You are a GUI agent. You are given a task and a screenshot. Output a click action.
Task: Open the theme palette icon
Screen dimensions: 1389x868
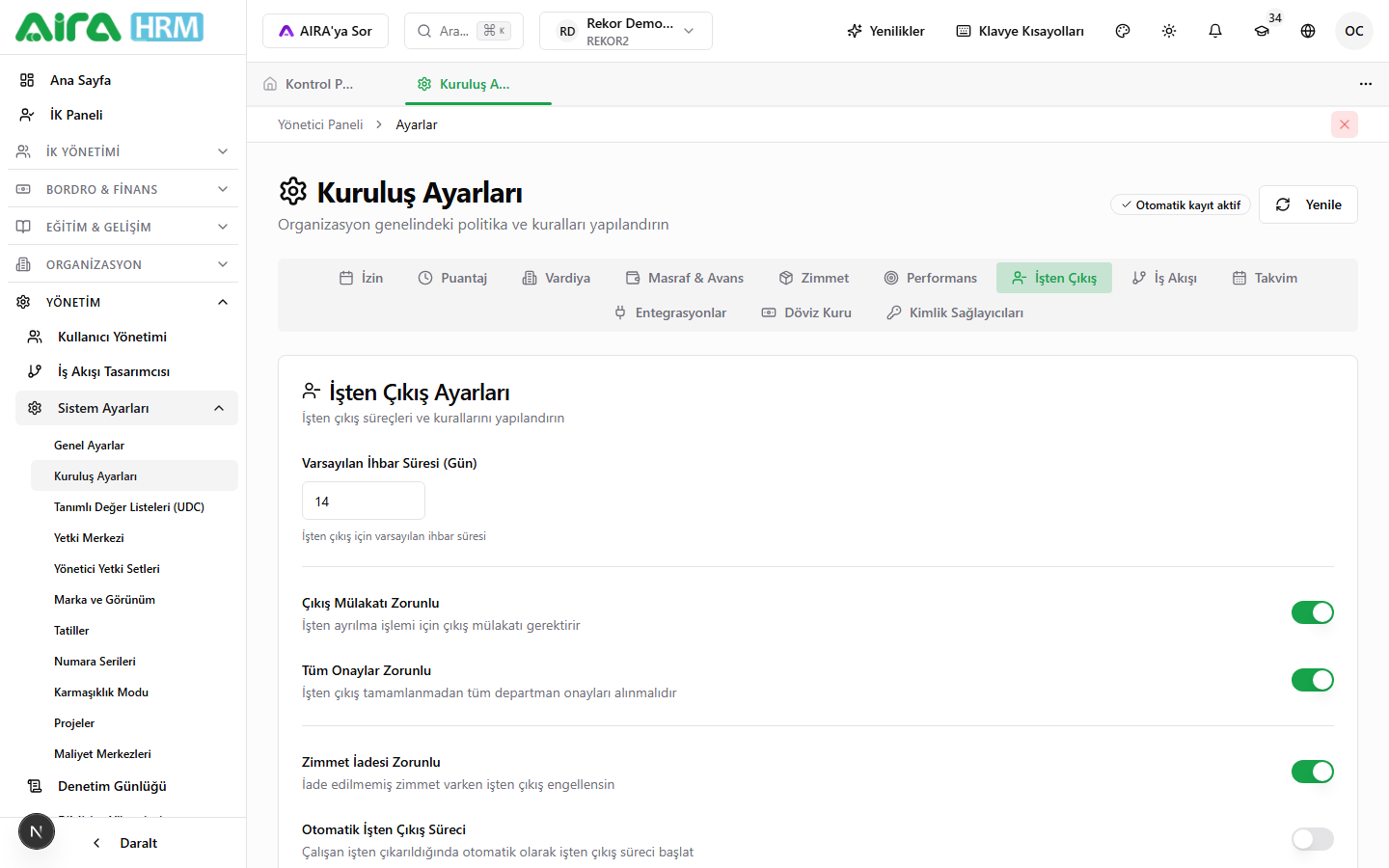(1123, 31)
